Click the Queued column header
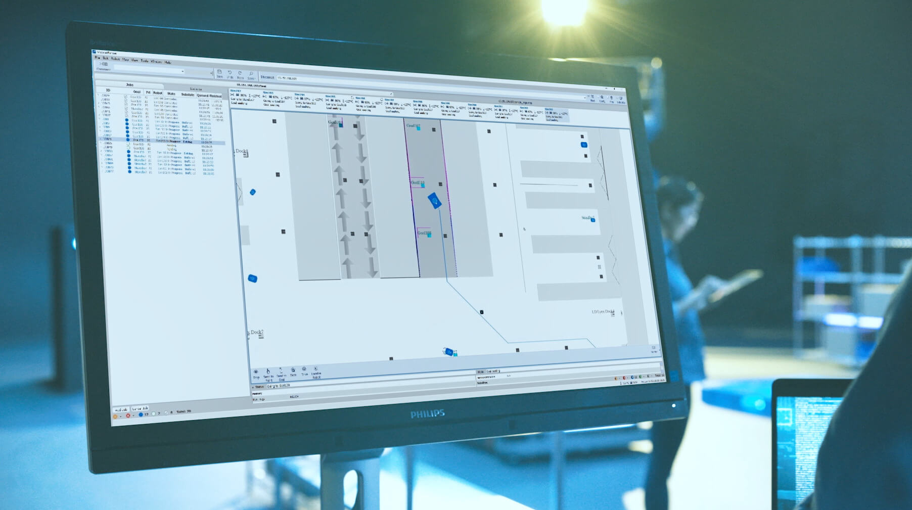Image resolution: width=912 pixels, height=510 pixels. point(202,95)
